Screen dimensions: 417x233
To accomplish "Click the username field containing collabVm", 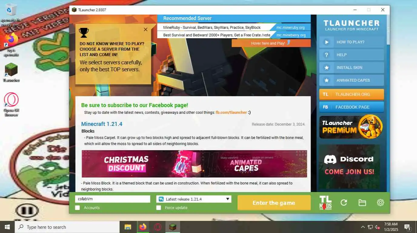I will coord(113,199).
